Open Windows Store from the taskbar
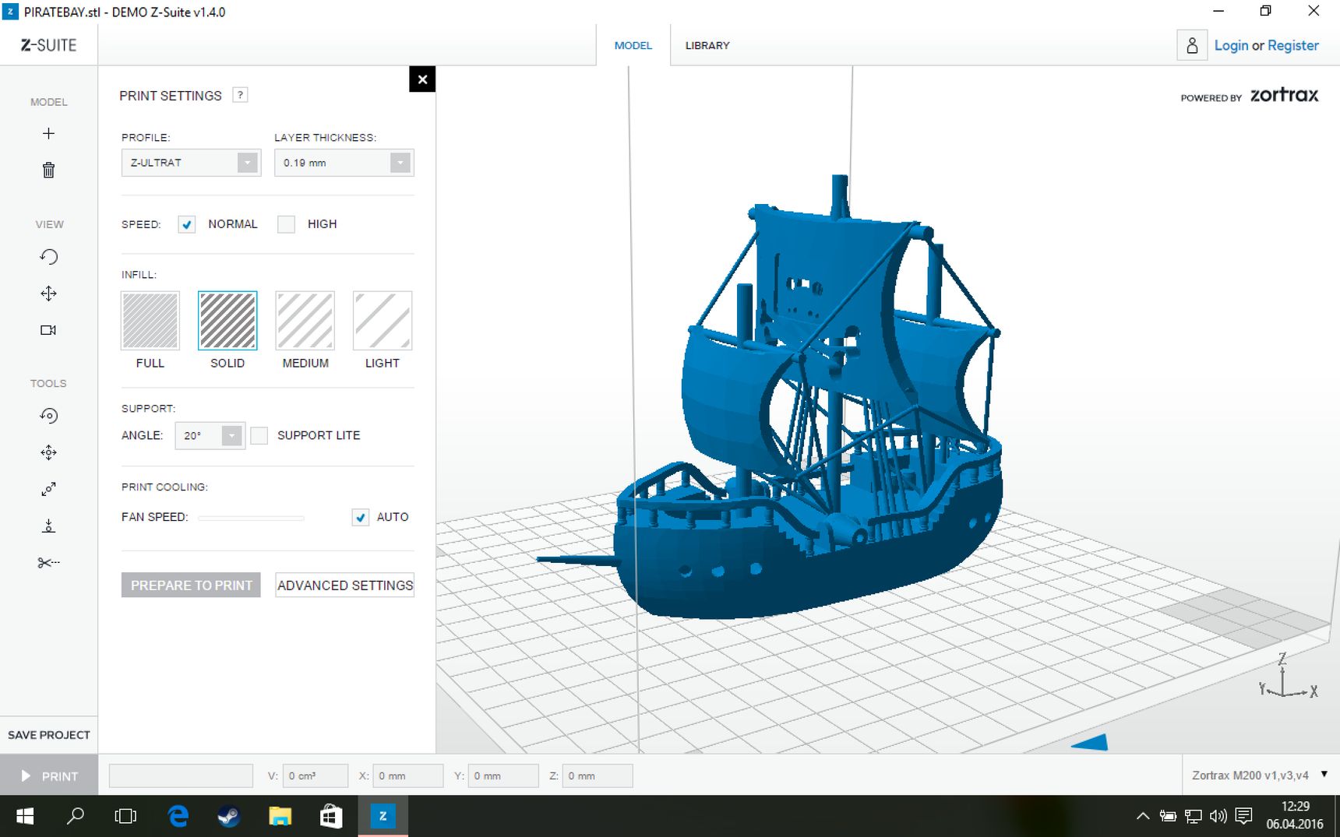 click(x=331, y=816)
